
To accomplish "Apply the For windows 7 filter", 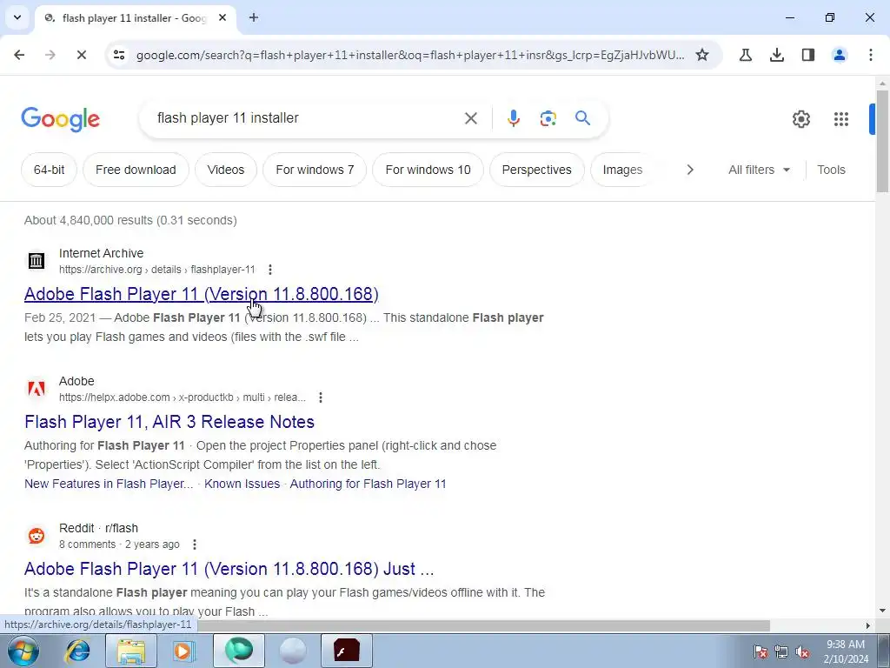I will [315, 170].
